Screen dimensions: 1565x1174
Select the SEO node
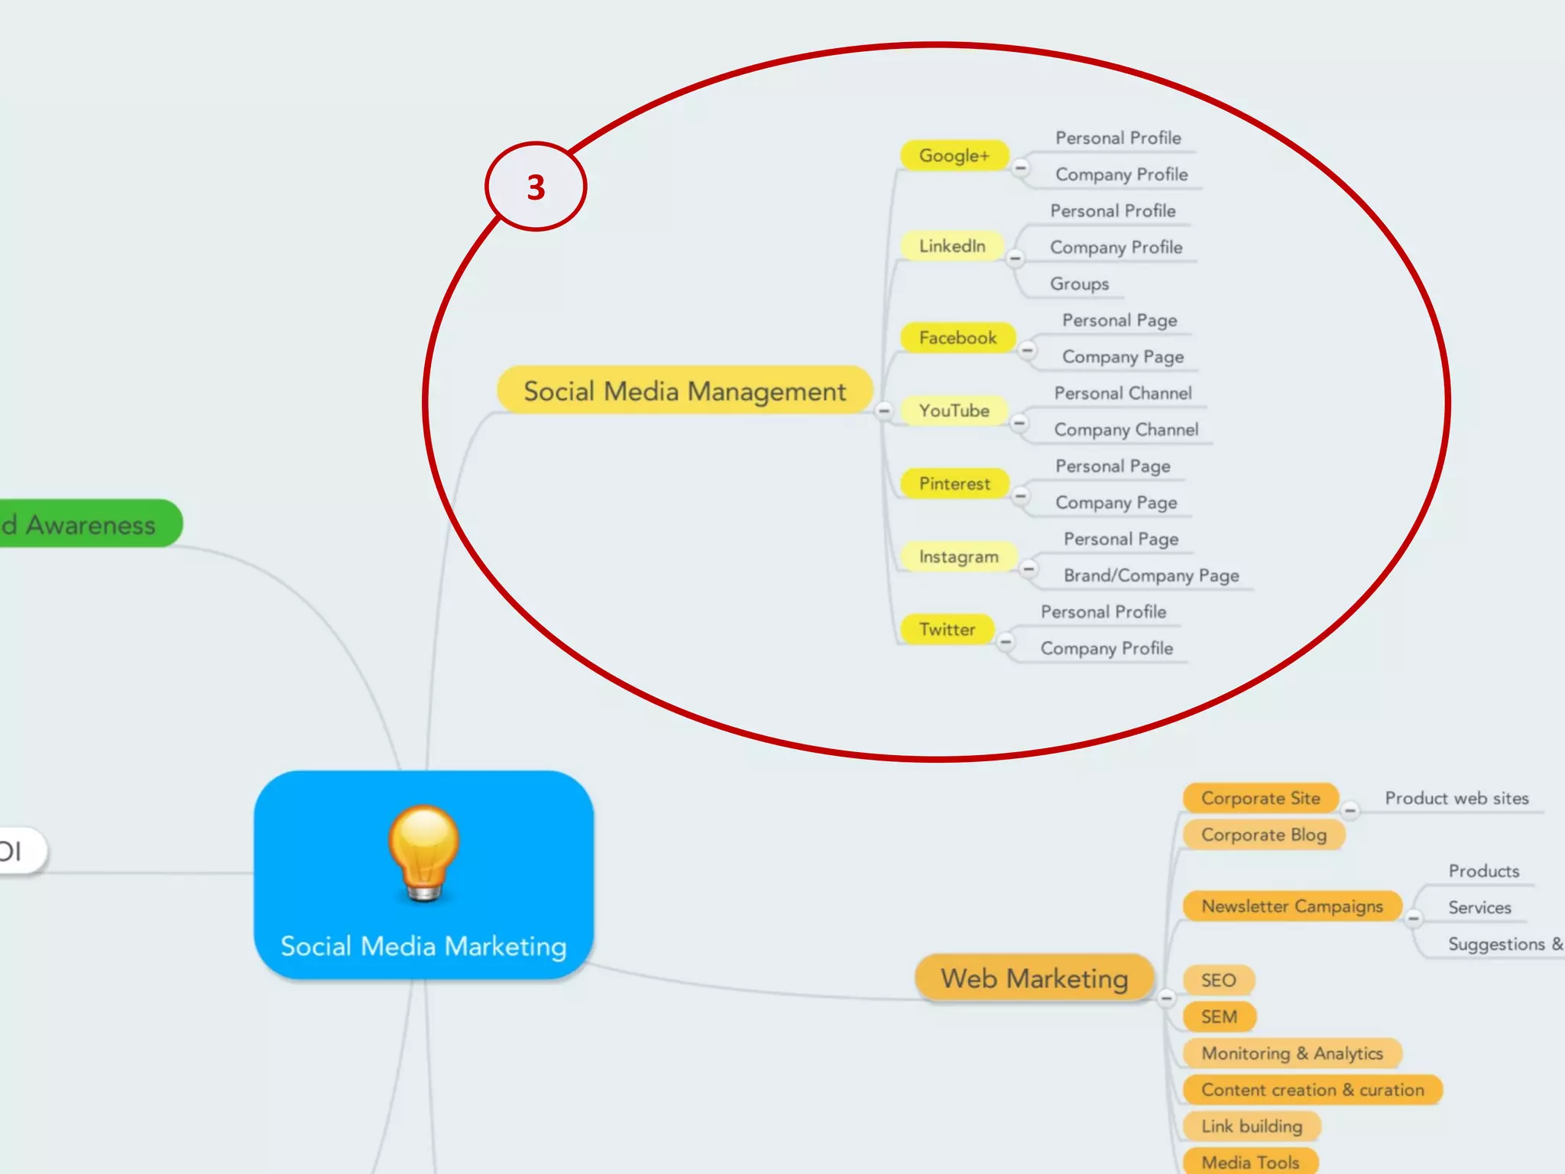point(1218,981)
